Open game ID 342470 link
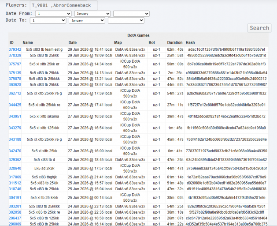The width and height of the screenshot is (277, 226). pyautogui.click(x=15, y=151)
